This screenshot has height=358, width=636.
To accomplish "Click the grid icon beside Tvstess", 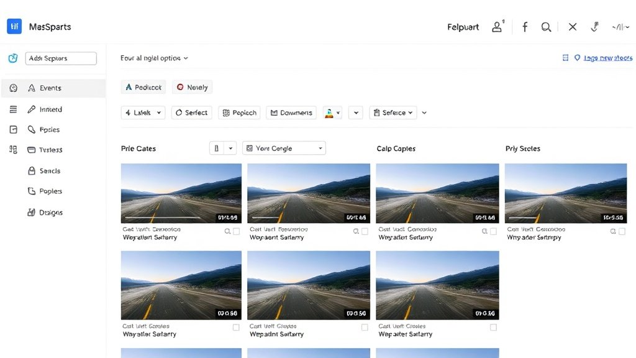I will [x=14, y=150].
